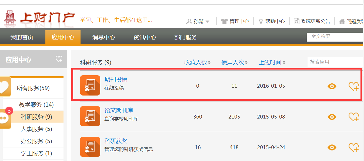The image size is (364, 161).
Task: Click the 期刊投稿 orange certificate icon
Action: [x=90, y=86]
